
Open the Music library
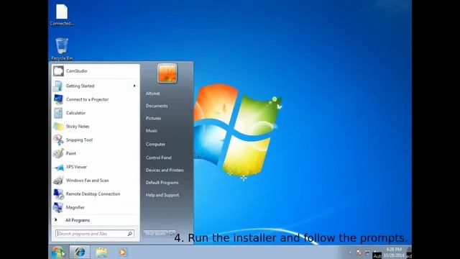click(x=152, y=131)
